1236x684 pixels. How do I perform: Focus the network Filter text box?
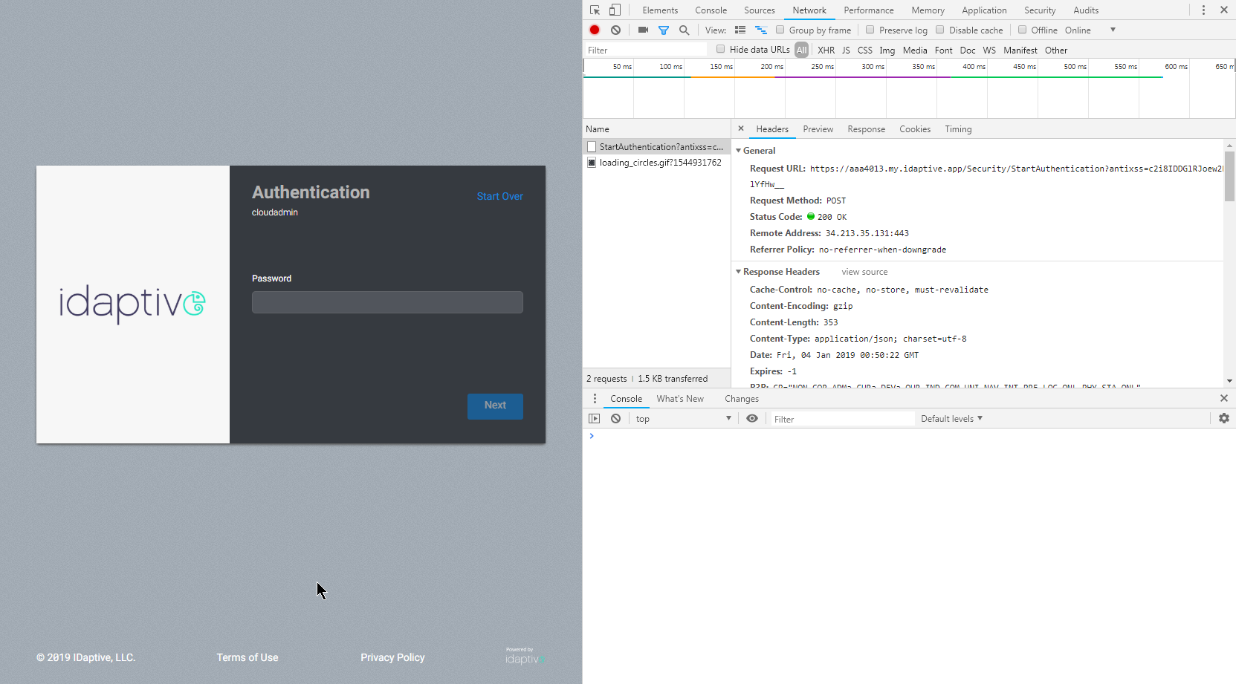click(646, 51)
